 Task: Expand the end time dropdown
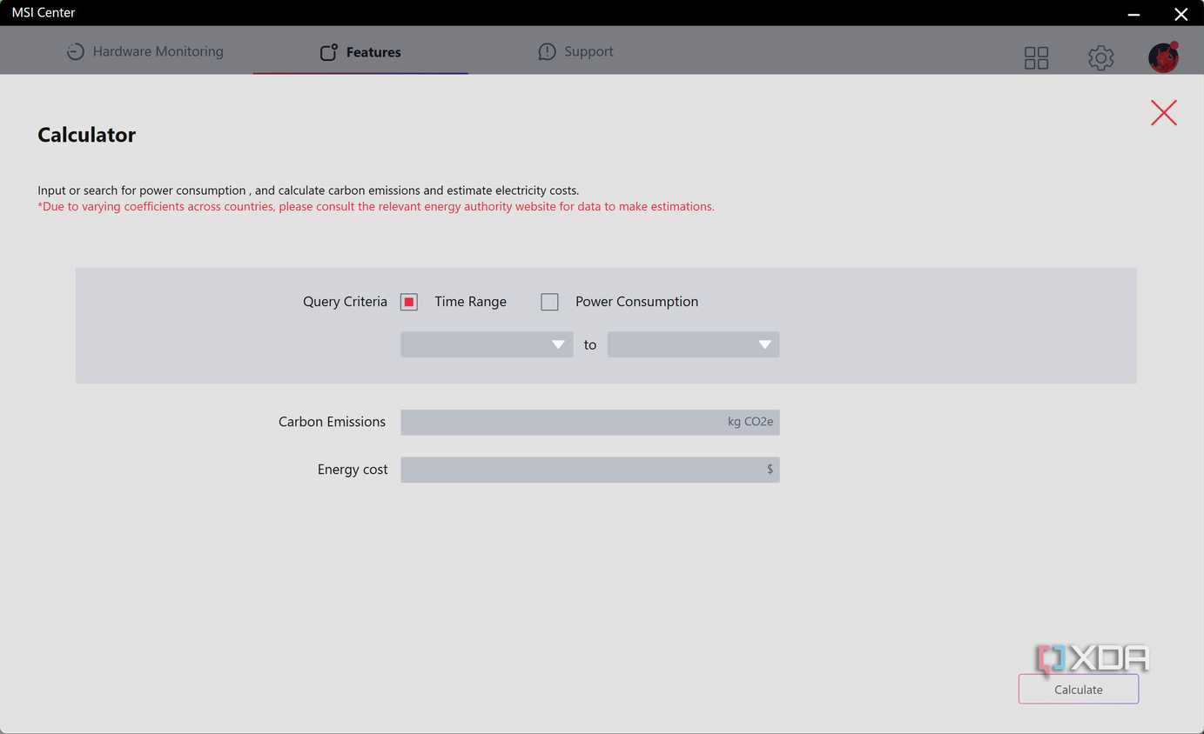[x=693, y=344]
